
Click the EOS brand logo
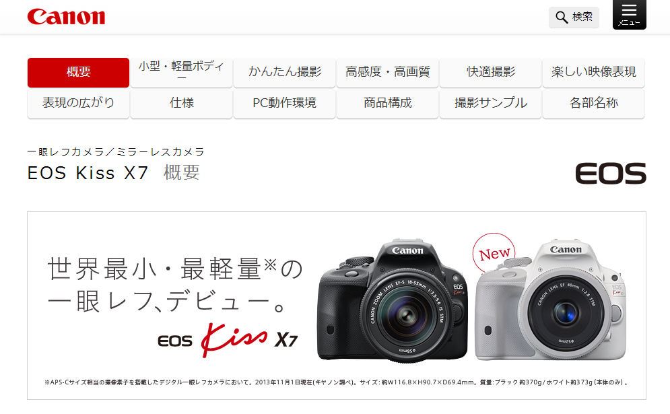point(611,173)
